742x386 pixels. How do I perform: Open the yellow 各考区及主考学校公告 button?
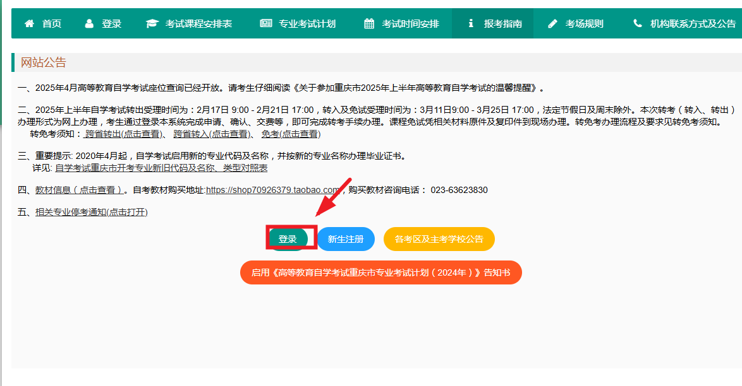pyautogui.click(x=439, y=239)
